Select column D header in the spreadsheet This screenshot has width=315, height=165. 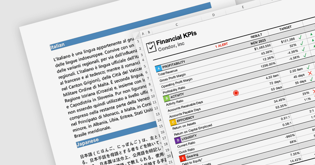pos(213,15)
